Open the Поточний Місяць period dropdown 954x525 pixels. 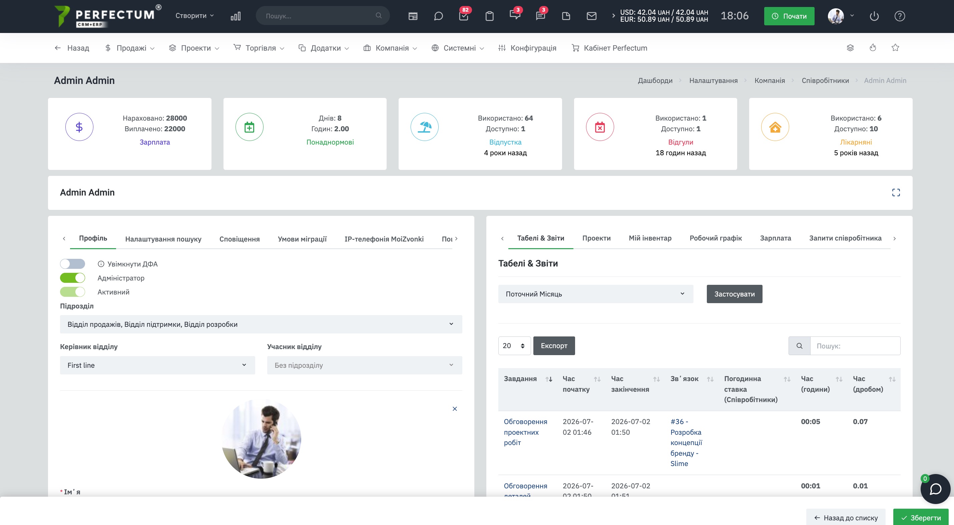tap(595, 294)
